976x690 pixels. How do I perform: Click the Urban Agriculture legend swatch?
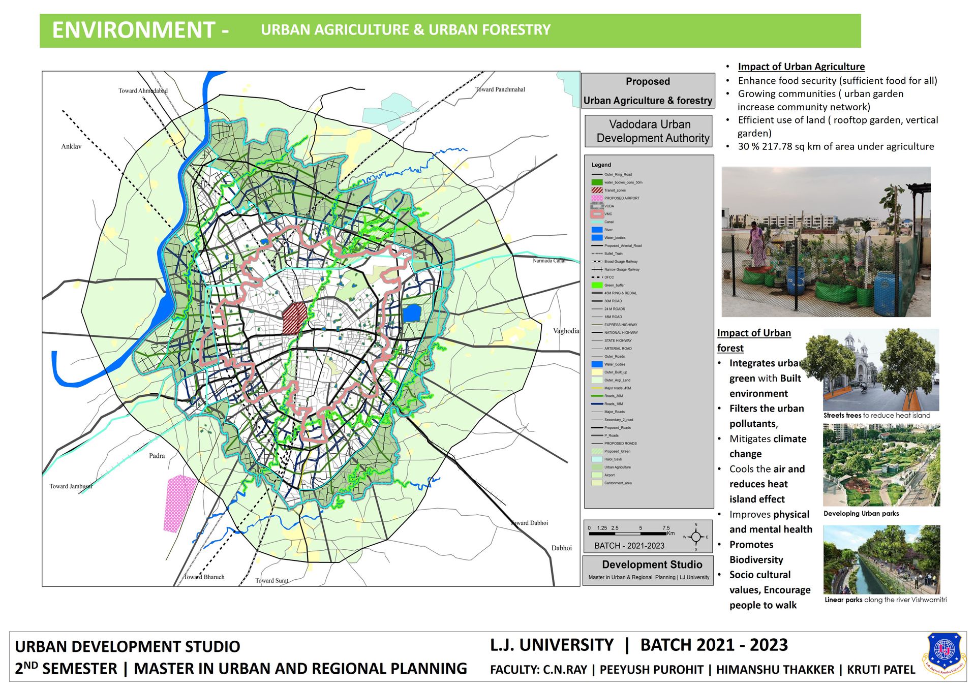point(597,467)
